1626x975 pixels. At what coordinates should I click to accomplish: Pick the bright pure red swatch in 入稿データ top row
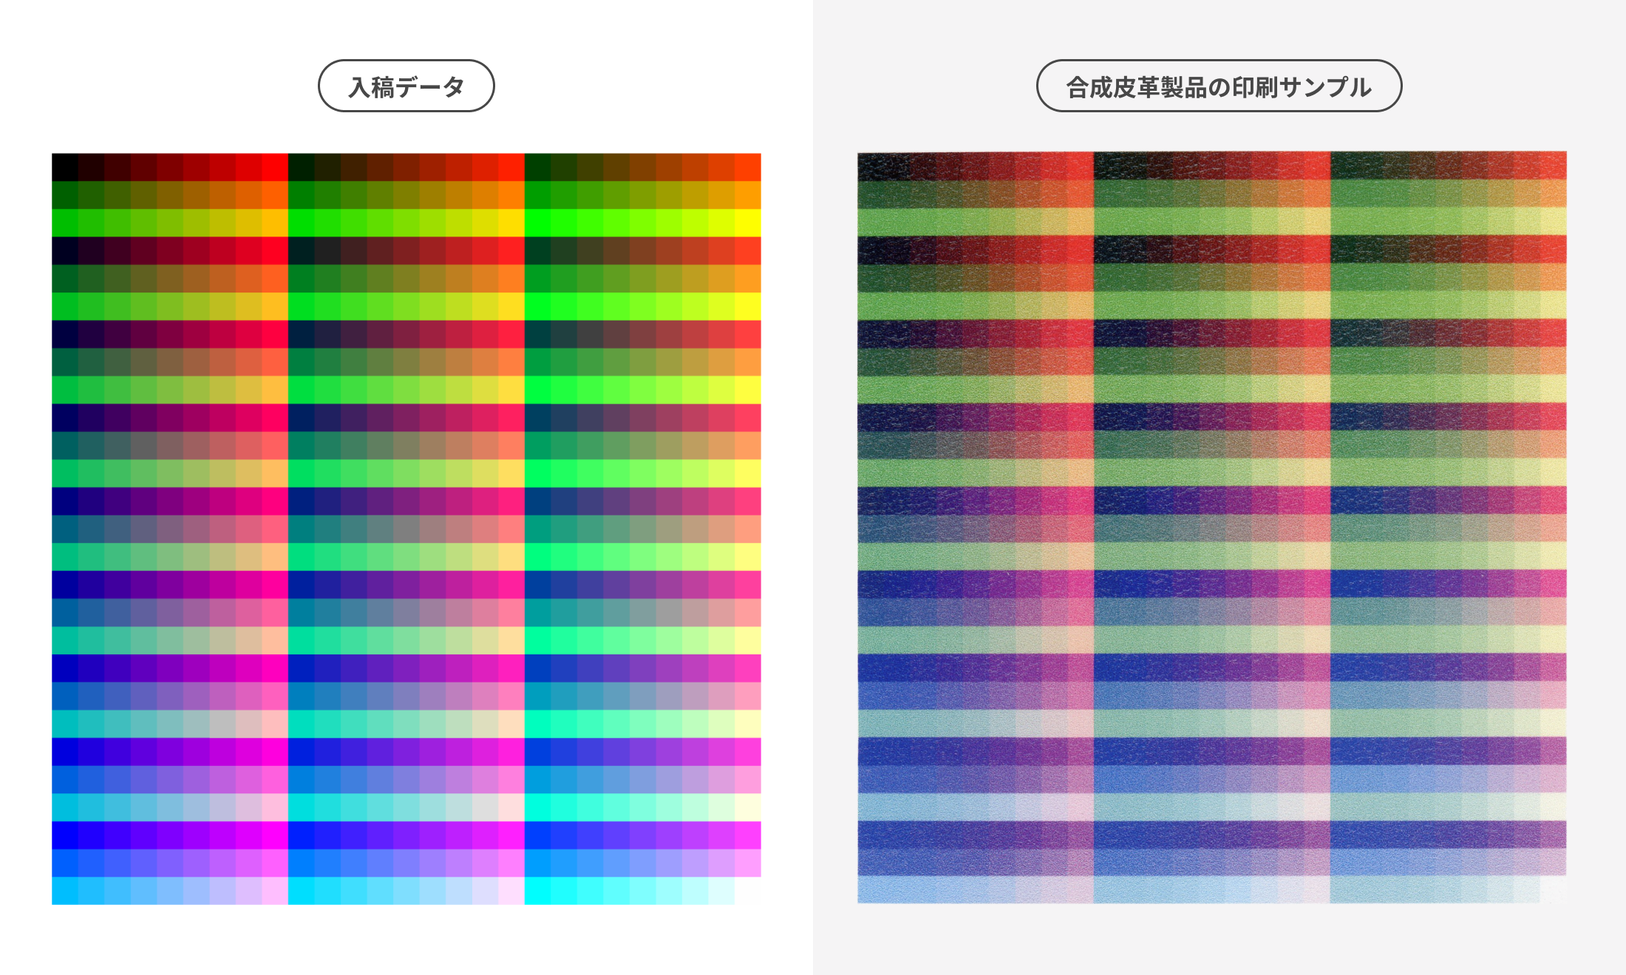click(275, 167)
